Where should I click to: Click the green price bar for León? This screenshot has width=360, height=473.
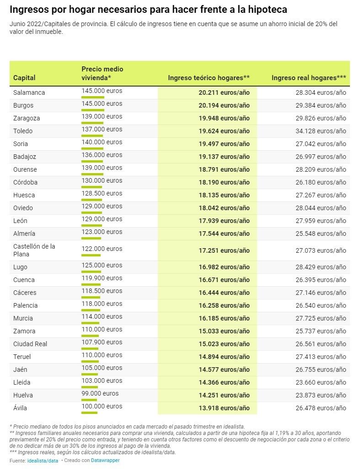coord(92,226)
